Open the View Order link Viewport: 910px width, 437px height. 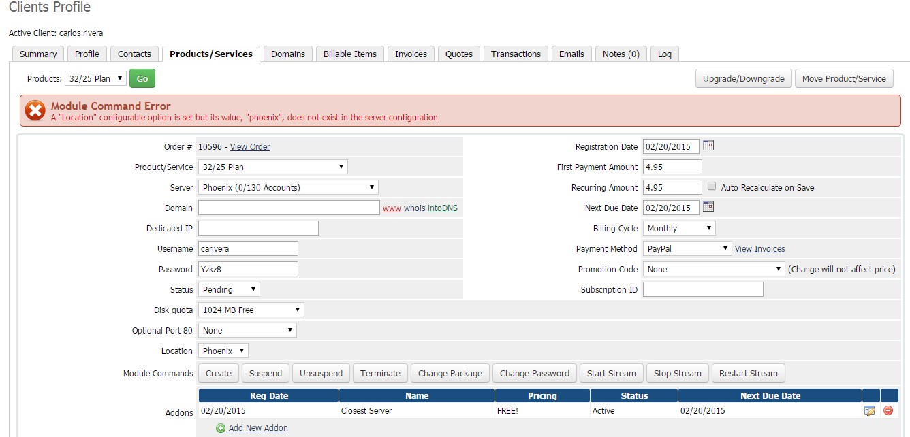point(250,146)
